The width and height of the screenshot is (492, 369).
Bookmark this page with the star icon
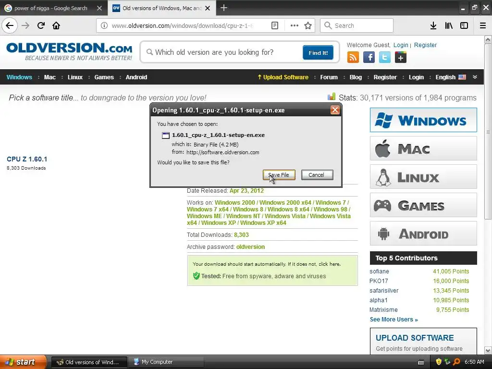click(x=308, y=25)
